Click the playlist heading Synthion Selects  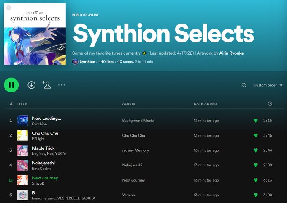point(163,34)
